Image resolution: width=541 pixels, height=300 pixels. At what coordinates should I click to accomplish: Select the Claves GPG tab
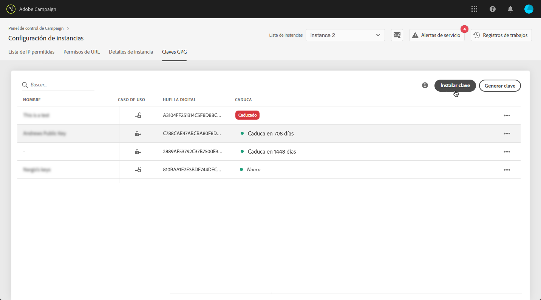click(x=175, y=52)
